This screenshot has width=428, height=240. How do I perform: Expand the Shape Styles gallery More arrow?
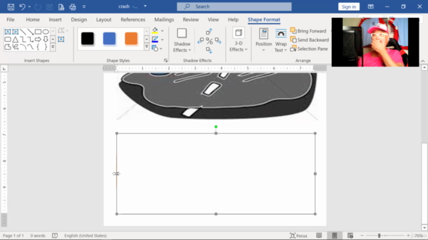[146, 47]
